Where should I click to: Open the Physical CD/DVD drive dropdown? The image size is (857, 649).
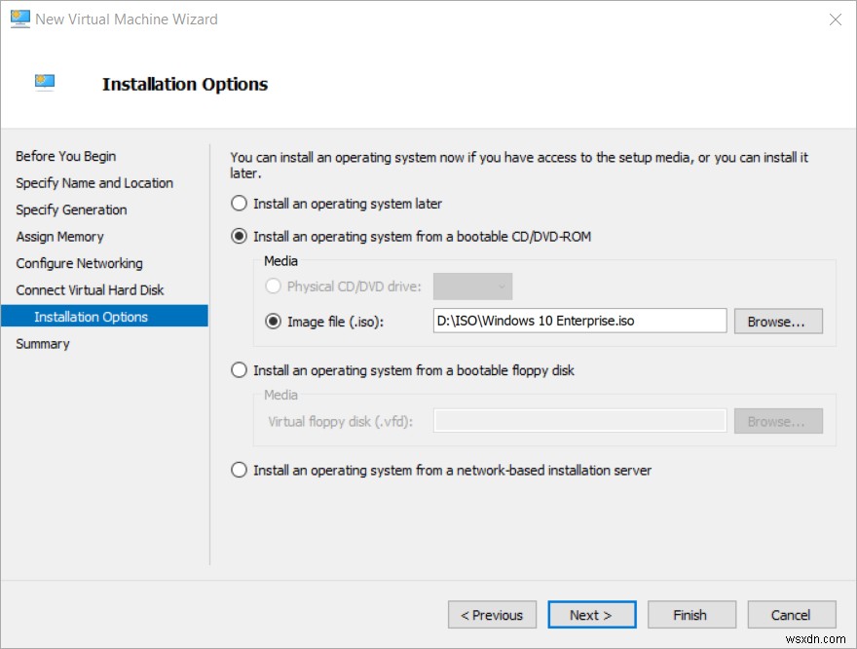pyautogui.click(x=472, y=286)
